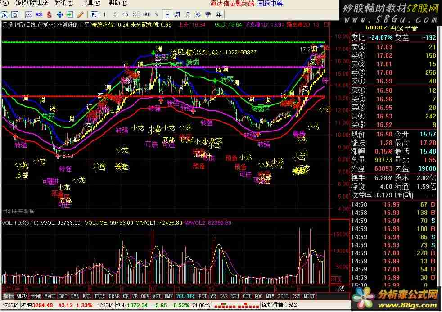Viewport: 442px width, 312px height.
Task: Select FSL indicator tab
Action: (x=86, y=296)
